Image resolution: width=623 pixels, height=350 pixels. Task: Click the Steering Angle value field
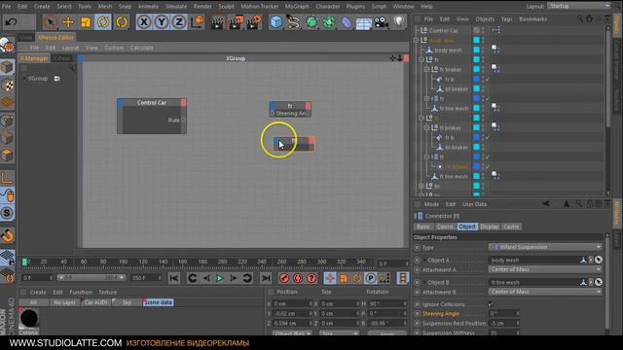point(504,313)
